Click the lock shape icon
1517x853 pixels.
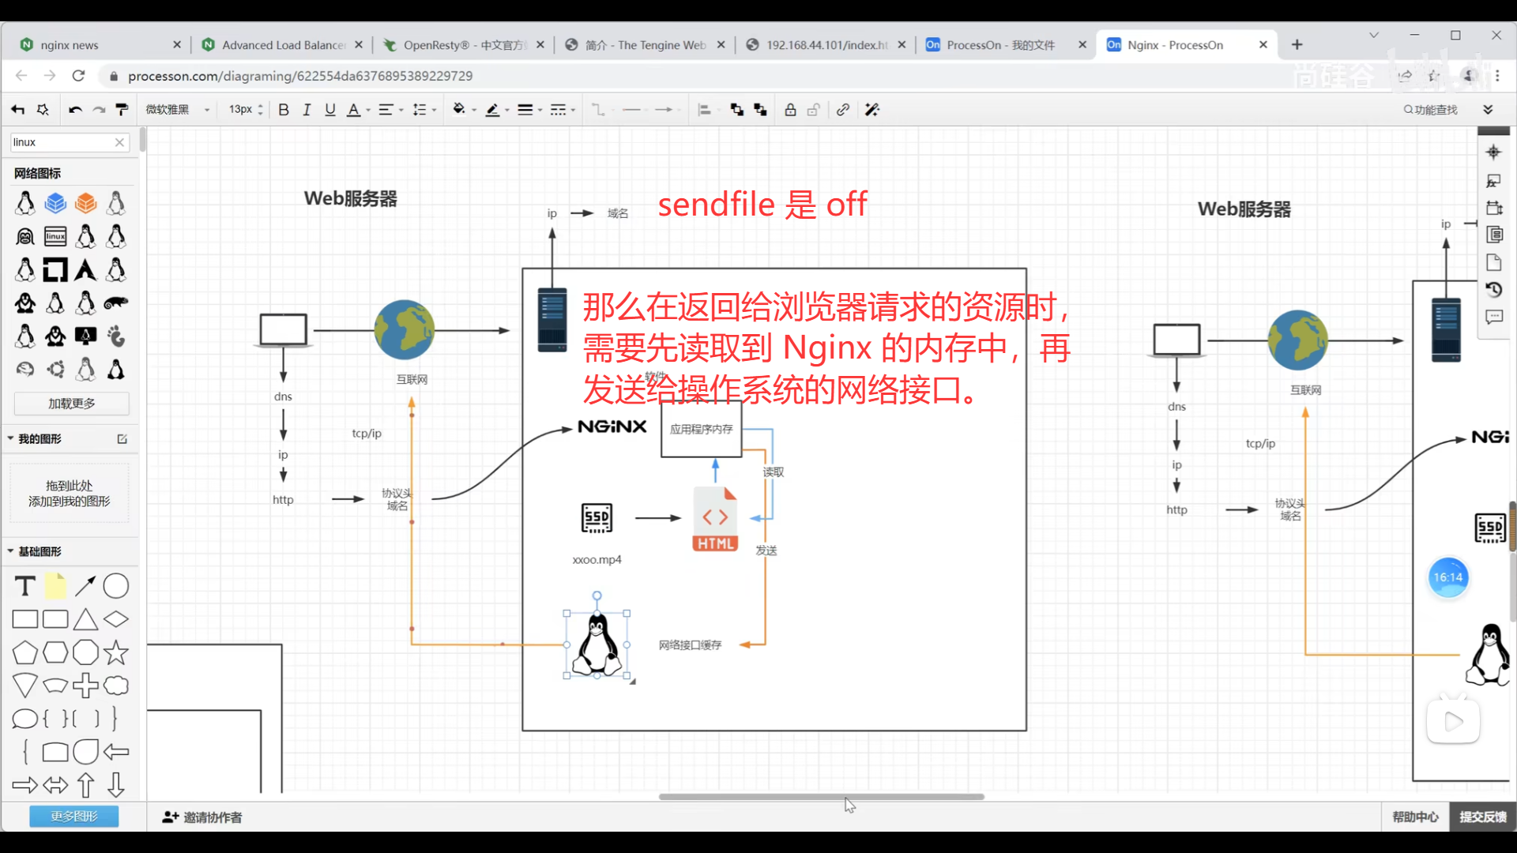[x=790, y=110]
